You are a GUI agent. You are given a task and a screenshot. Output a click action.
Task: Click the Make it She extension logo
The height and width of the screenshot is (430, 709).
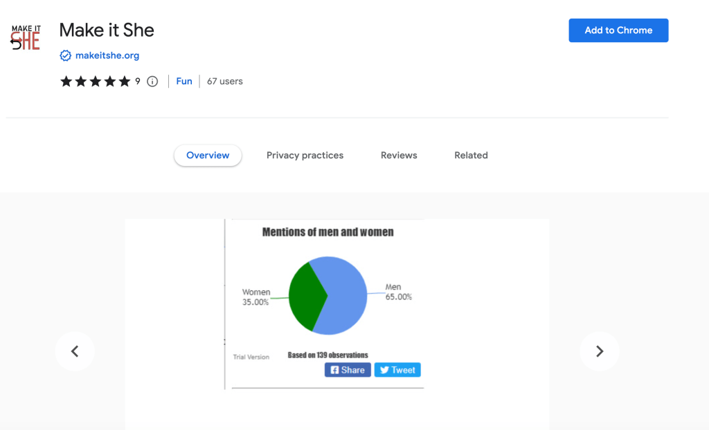pyautogui.click(x=26, y=37)
